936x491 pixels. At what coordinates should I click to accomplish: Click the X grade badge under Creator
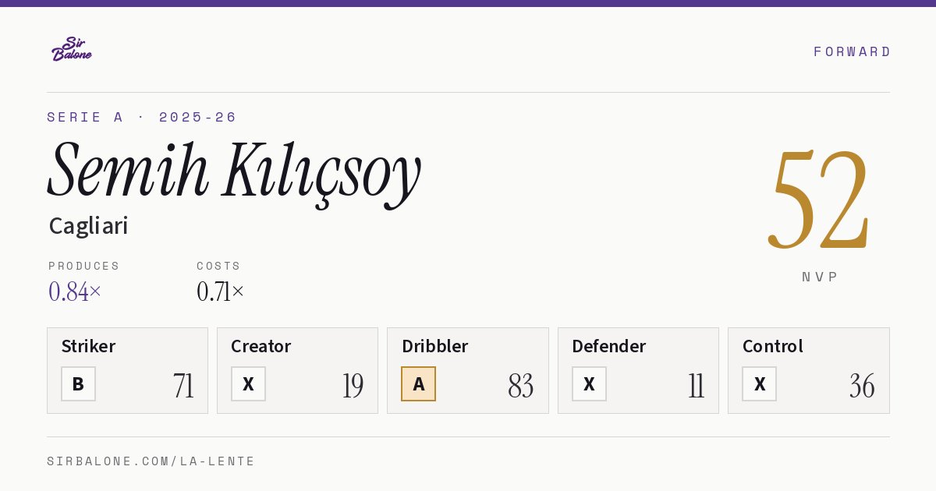[248, 384]
